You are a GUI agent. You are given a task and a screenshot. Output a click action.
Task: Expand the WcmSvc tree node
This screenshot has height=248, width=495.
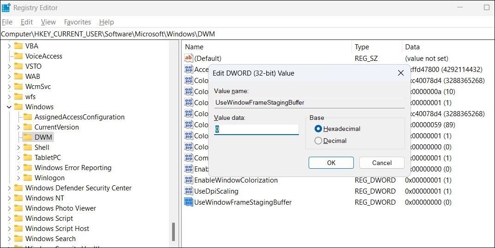click(x=9, y=87)
